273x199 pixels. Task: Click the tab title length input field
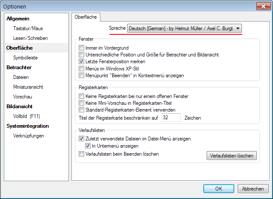[x=171, y=118]
